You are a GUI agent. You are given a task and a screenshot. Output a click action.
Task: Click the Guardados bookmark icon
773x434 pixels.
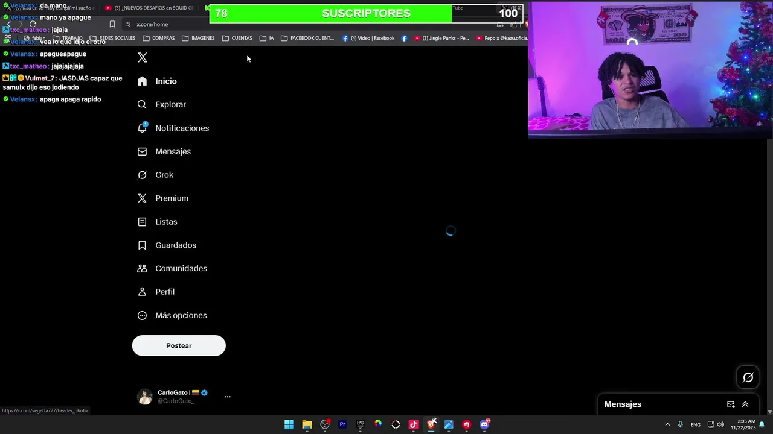(x=142, y=245)
